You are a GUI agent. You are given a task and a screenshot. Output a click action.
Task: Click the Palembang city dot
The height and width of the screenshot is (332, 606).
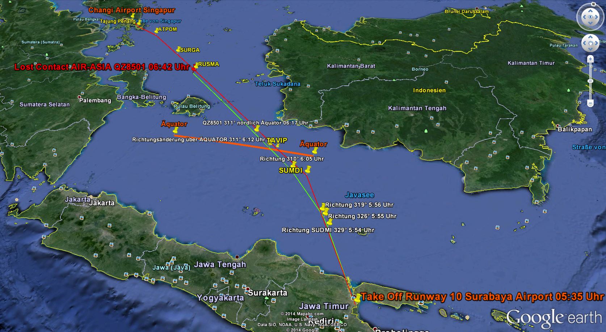tap(80, 97)
